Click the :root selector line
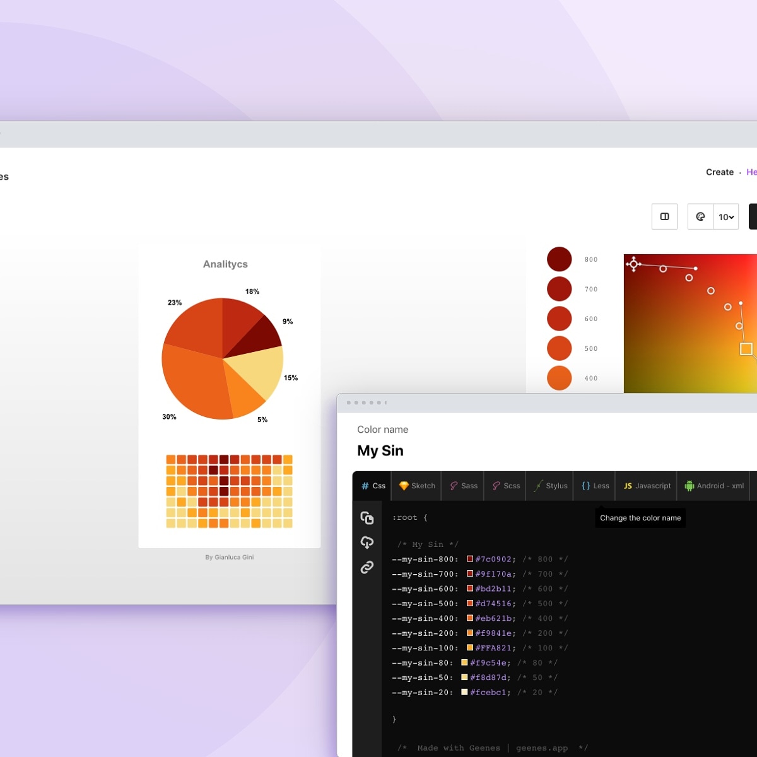 click(409, 517)
